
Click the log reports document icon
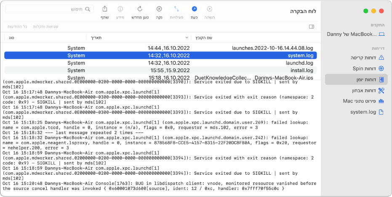[381, 80]
